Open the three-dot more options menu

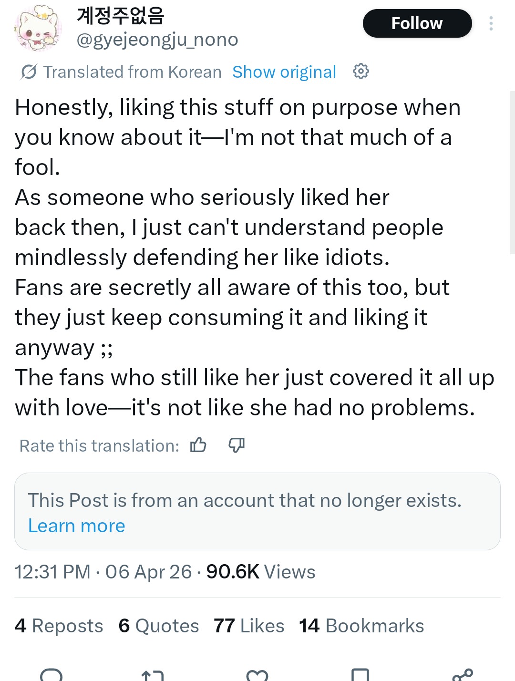tap(491, 23)
